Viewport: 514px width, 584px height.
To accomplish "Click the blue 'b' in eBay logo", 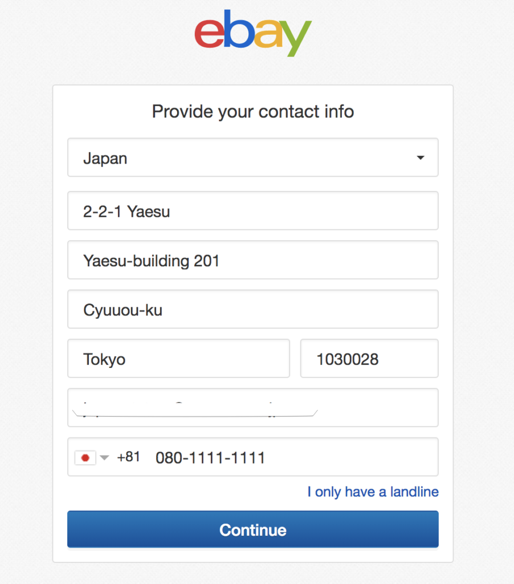I will coord(239,29).
